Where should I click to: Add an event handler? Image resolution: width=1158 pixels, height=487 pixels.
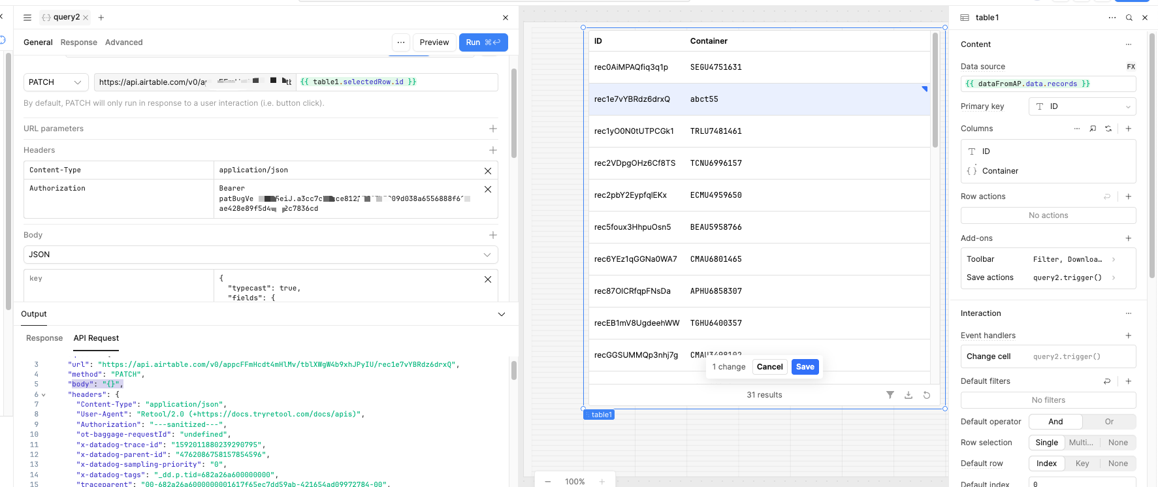click(x=1129, y=336)
